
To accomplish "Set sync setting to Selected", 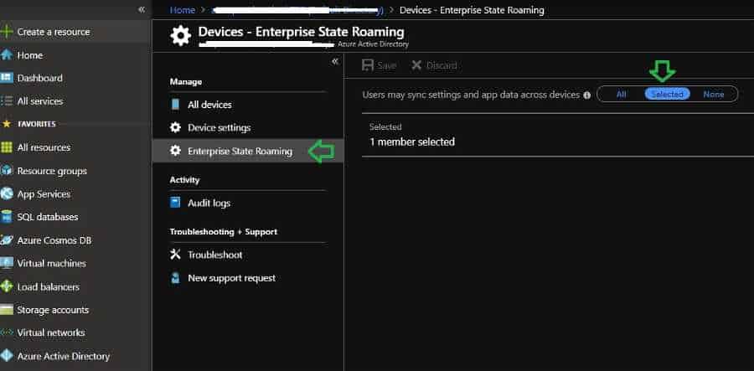I will (667, 94).
